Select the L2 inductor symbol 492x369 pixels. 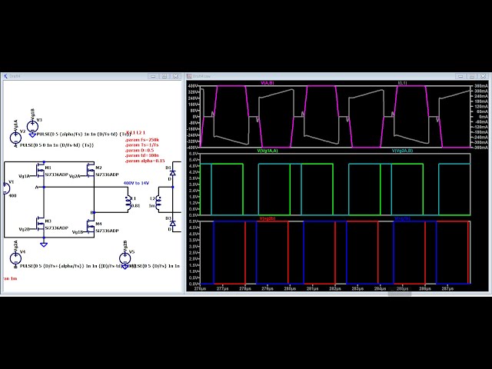coord(158,202)
